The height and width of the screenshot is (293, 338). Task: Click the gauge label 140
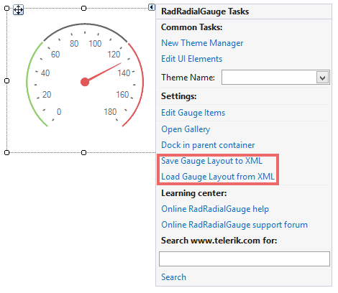124,73
